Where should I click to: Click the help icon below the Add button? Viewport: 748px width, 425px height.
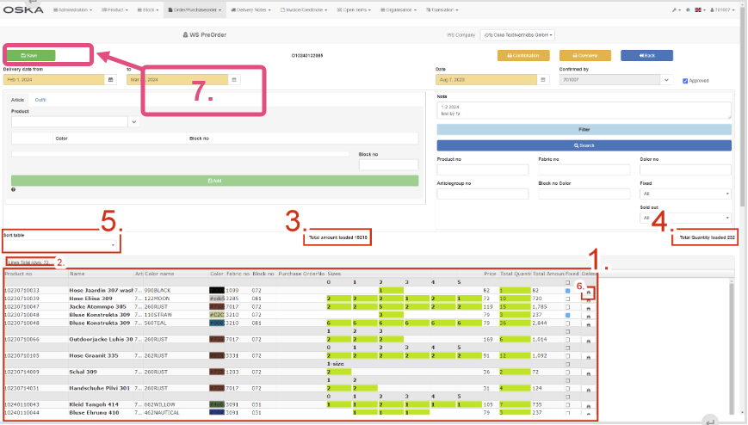click(13, 189)
